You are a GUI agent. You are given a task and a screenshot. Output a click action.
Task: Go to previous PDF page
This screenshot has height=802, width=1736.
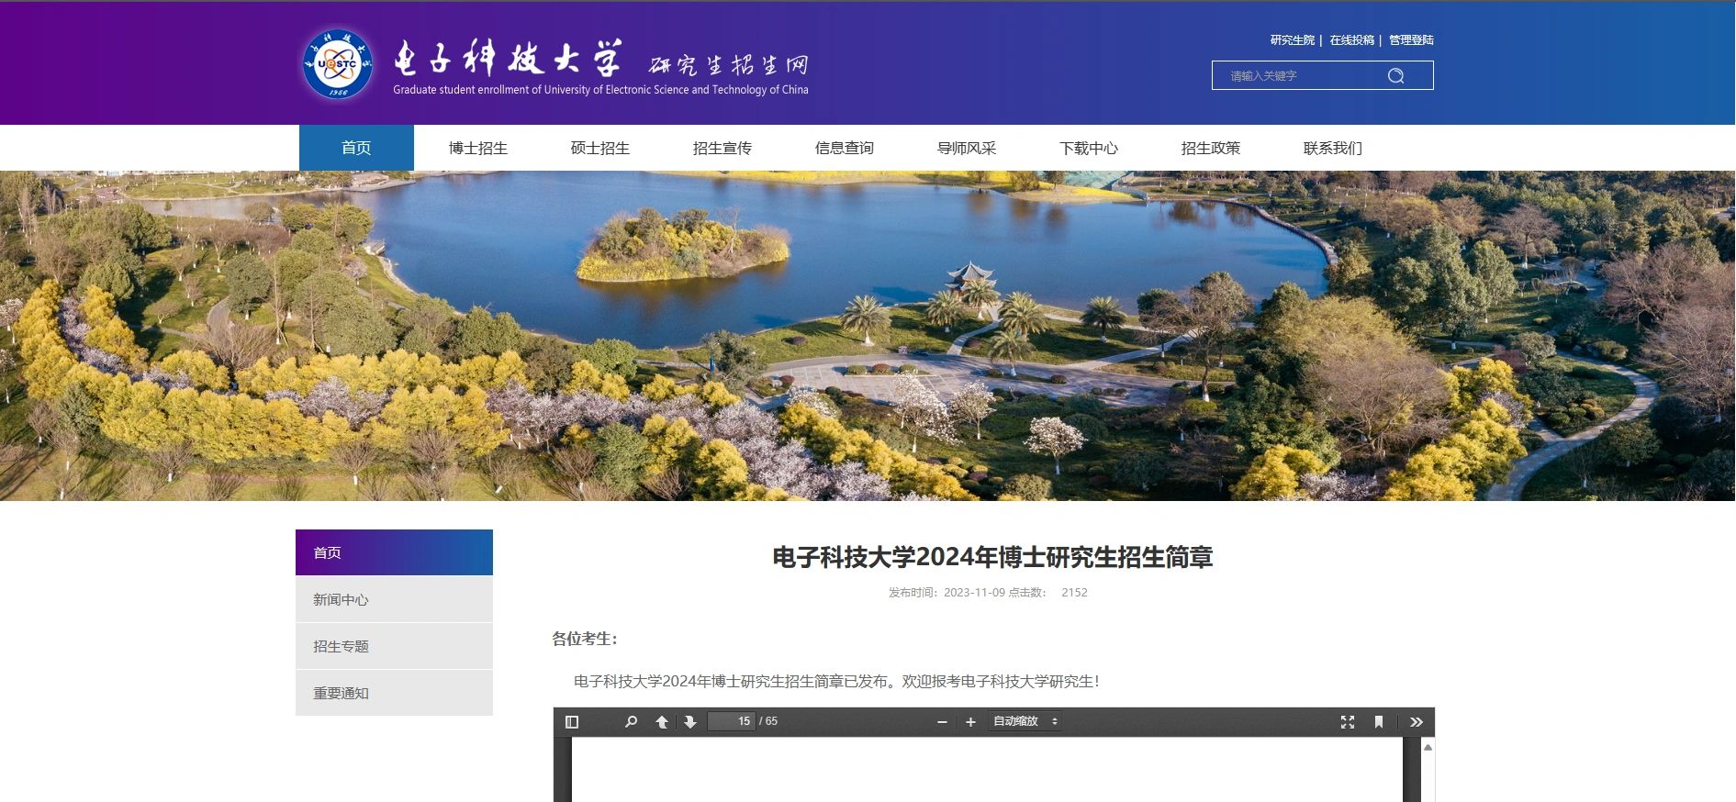click(662, 722)
